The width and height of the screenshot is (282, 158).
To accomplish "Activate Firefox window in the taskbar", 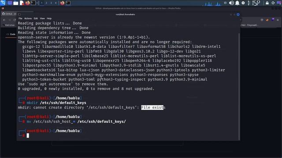I will [62, 3].
